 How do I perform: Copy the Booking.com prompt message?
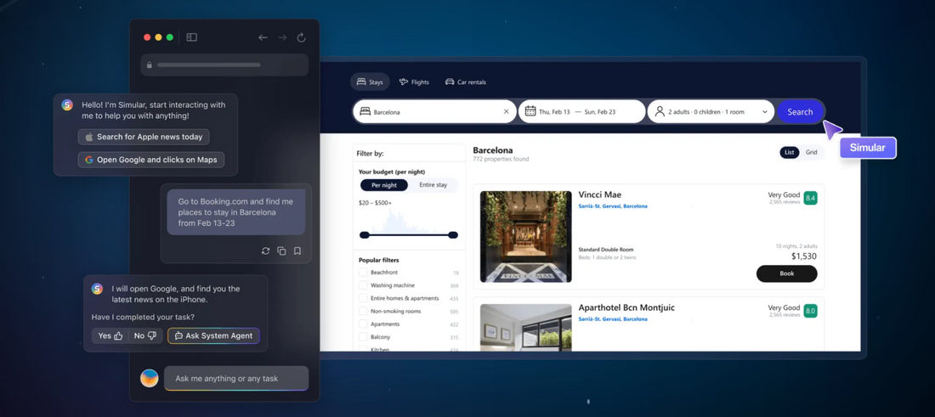tap(281, 251)
